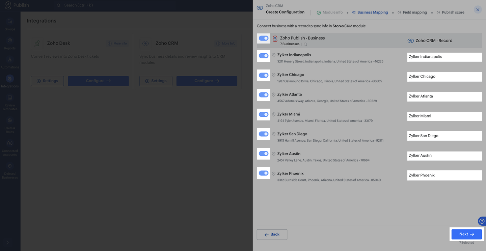Go back with the Back button
Image resolution: width=486 pixels, height=251 pixels.
[272, 234]
